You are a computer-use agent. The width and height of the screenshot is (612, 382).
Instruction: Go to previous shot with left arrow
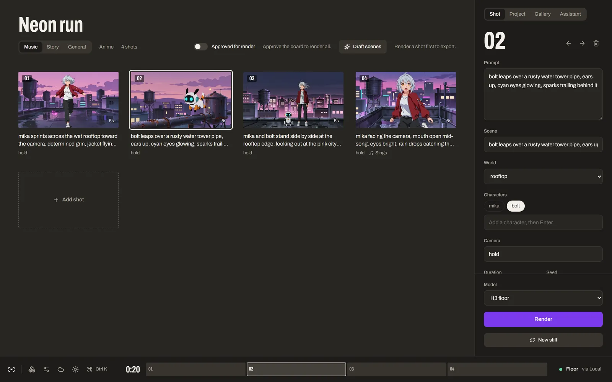coord(568,44)
